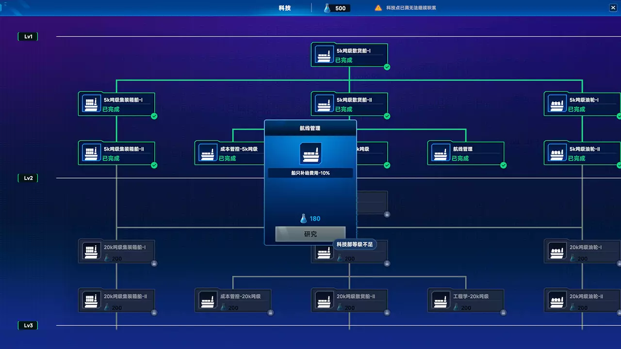Click the 5k吨级散货船-I ship icon

(x=324, y=55)
